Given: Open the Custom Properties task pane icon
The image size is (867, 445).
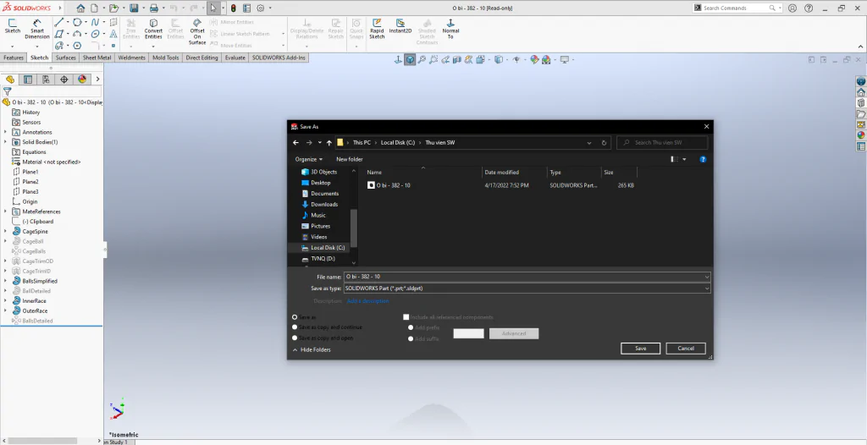Looking at the screenshot, I should [861, 146].
